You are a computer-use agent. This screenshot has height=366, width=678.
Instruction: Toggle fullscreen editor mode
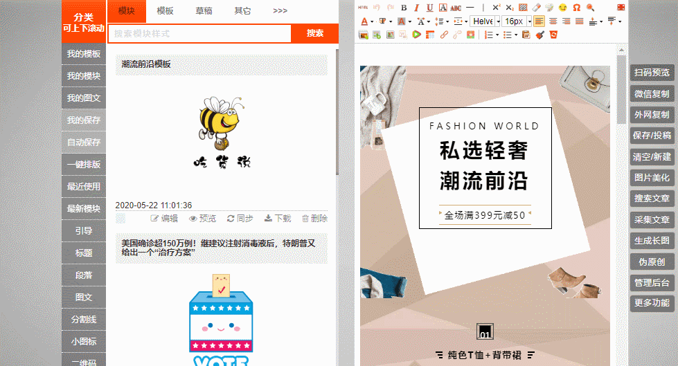[x=621, y=8]
